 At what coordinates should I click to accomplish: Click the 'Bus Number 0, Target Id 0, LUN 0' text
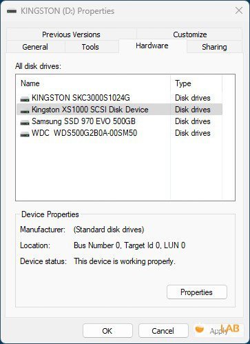tap(129, 245)
